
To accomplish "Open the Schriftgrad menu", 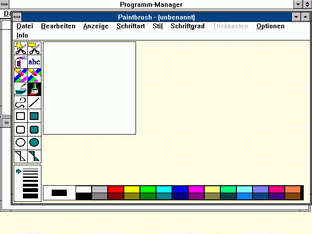I will pos(188,26).
